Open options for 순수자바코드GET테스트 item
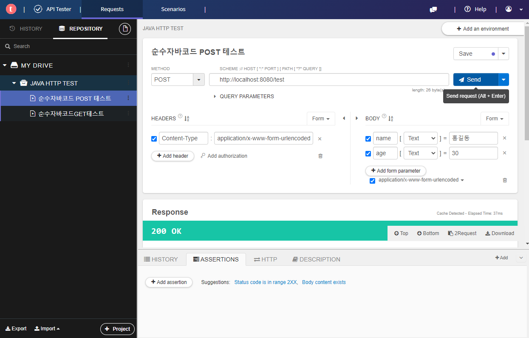Image resolution: width=529 pixels, height=338 pixels. click(x=128, y=114)
